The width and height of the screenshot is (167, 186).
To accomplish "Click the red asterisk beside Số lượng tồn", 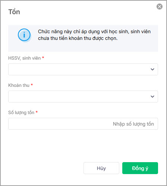I will [37, 112].
